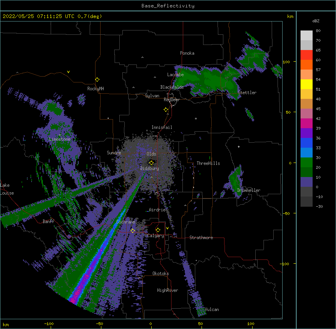This screenshot has width=336, height=329.
Task: Click the km unit label beside the timestamp
Action: tap(290, 16)
